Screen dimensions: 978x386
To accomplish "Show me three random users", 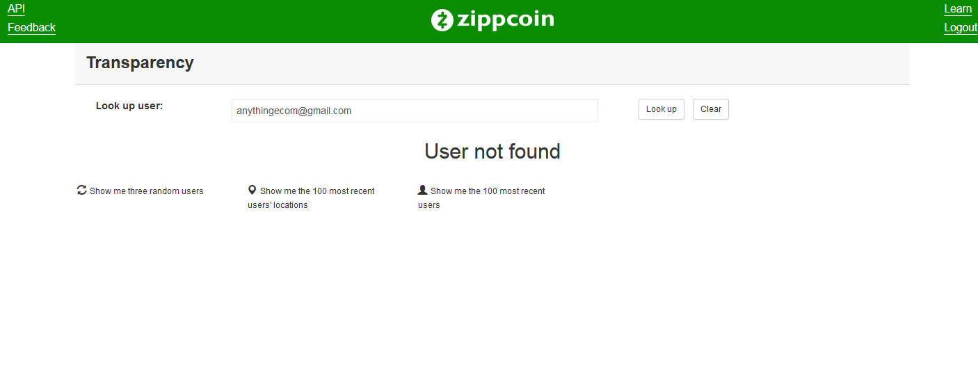I will tap(146, 191).
